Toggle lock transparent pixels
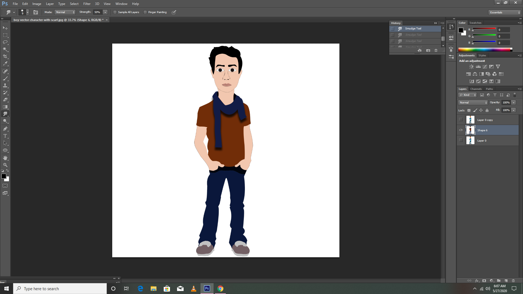This screenshot has height=294, width=523. tap(469, 110)
